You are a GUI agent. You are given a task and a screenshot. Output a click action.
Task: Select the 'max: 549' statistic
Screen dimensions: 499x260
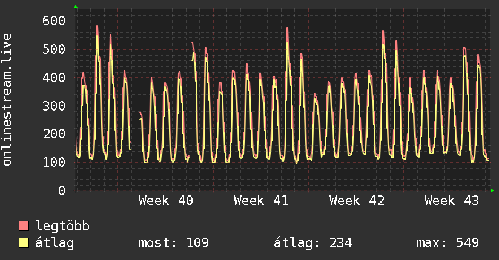tap(448, 243)
